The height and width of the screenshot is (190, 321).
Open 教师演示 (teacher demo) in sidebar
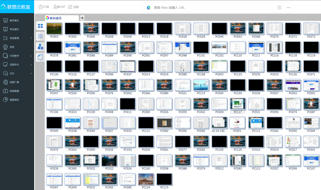(x=14, y=21)
